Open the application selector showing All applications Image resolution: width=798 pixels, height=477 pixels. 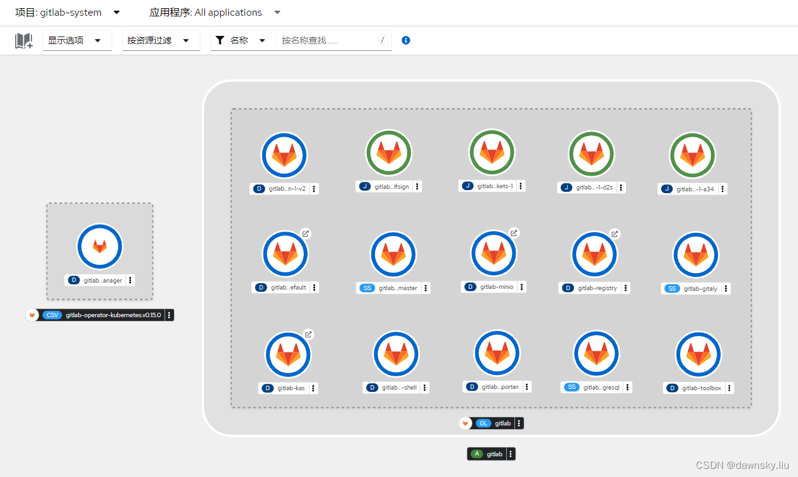coord(215,12)
